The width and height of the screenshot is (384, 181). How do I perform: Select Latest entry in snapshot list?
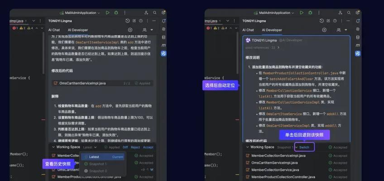[103, 157]
